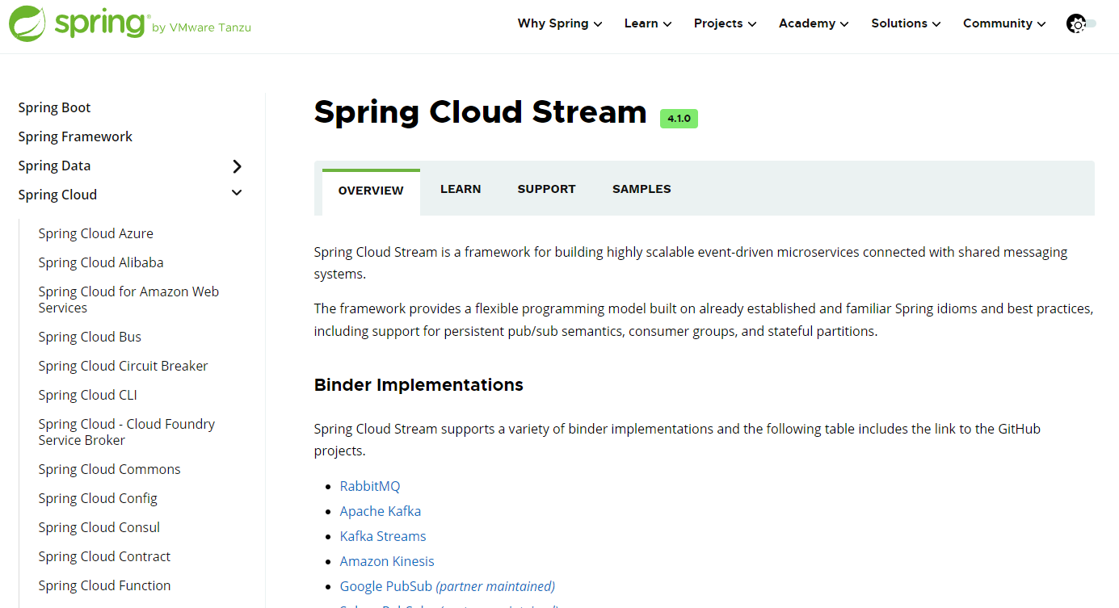Open Spring Cloud Circuit Breaker
The height and width of the screenshot is (608, 1119).
pyautogui.click(x=123, y=366)
